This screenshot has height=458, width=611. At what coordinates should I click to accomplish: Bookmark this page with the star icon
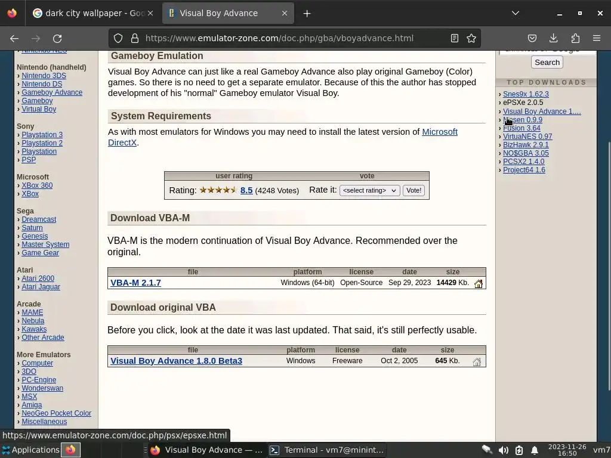pos(471,38)
